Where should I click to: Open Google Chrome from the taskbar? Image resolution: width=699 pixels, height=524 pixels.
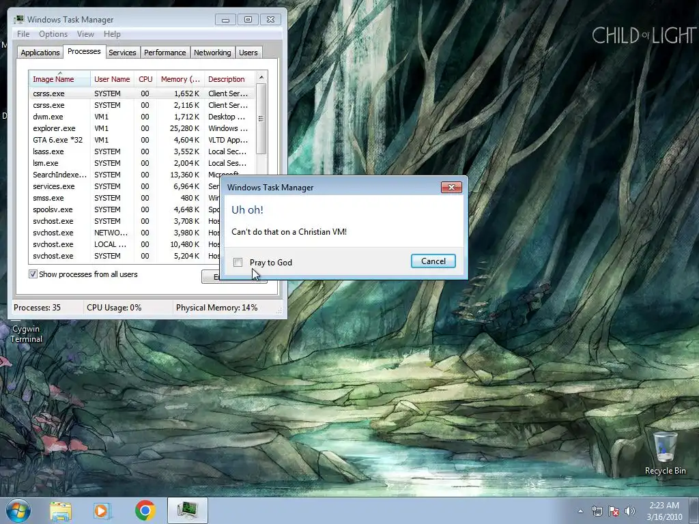(x=145, y=510)
